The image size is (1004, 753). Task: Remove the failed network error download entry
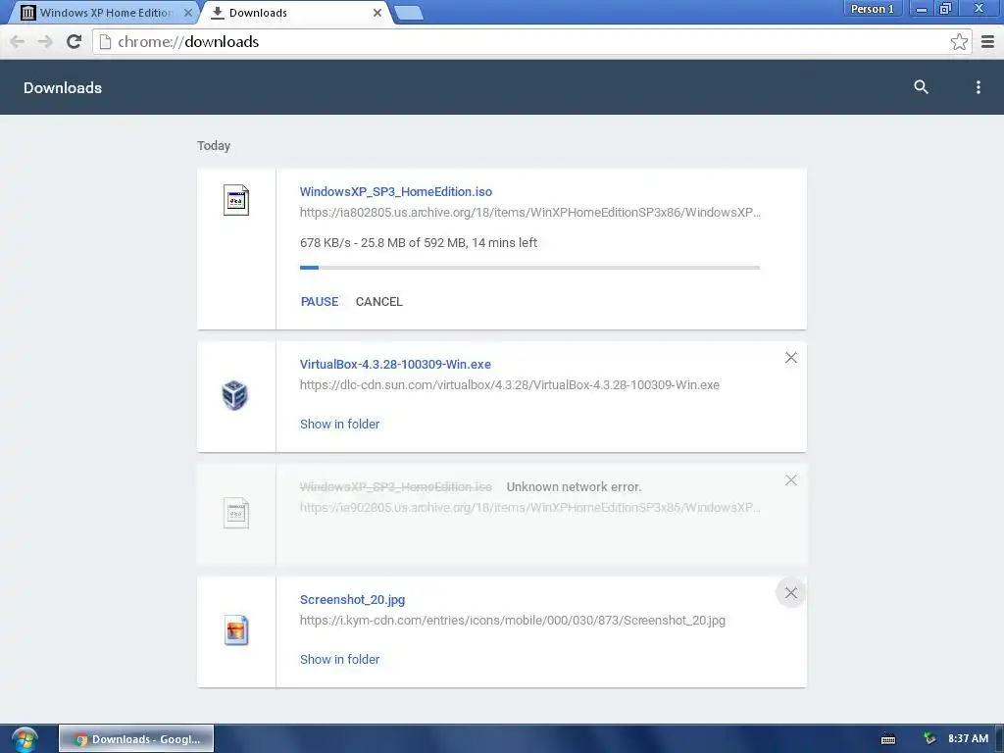click(791, 480)
